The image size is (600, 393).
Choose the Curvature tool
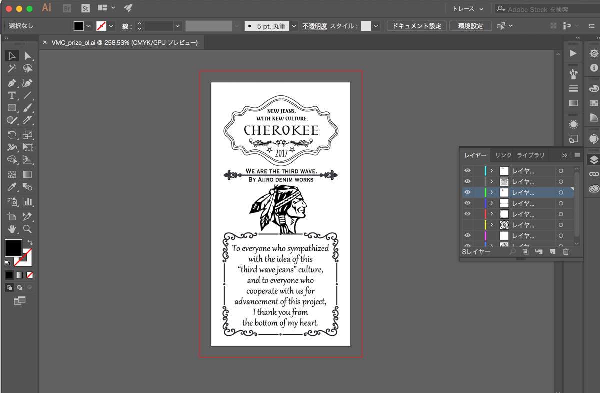click(27, 82)
